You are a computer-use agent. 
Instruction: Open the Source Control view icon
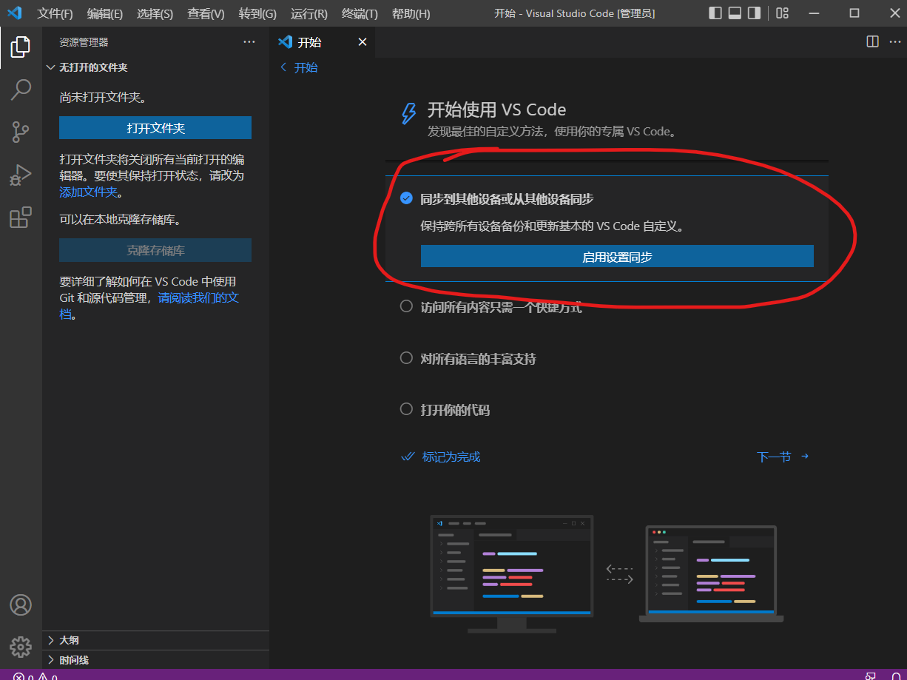[x=21, y=132]
